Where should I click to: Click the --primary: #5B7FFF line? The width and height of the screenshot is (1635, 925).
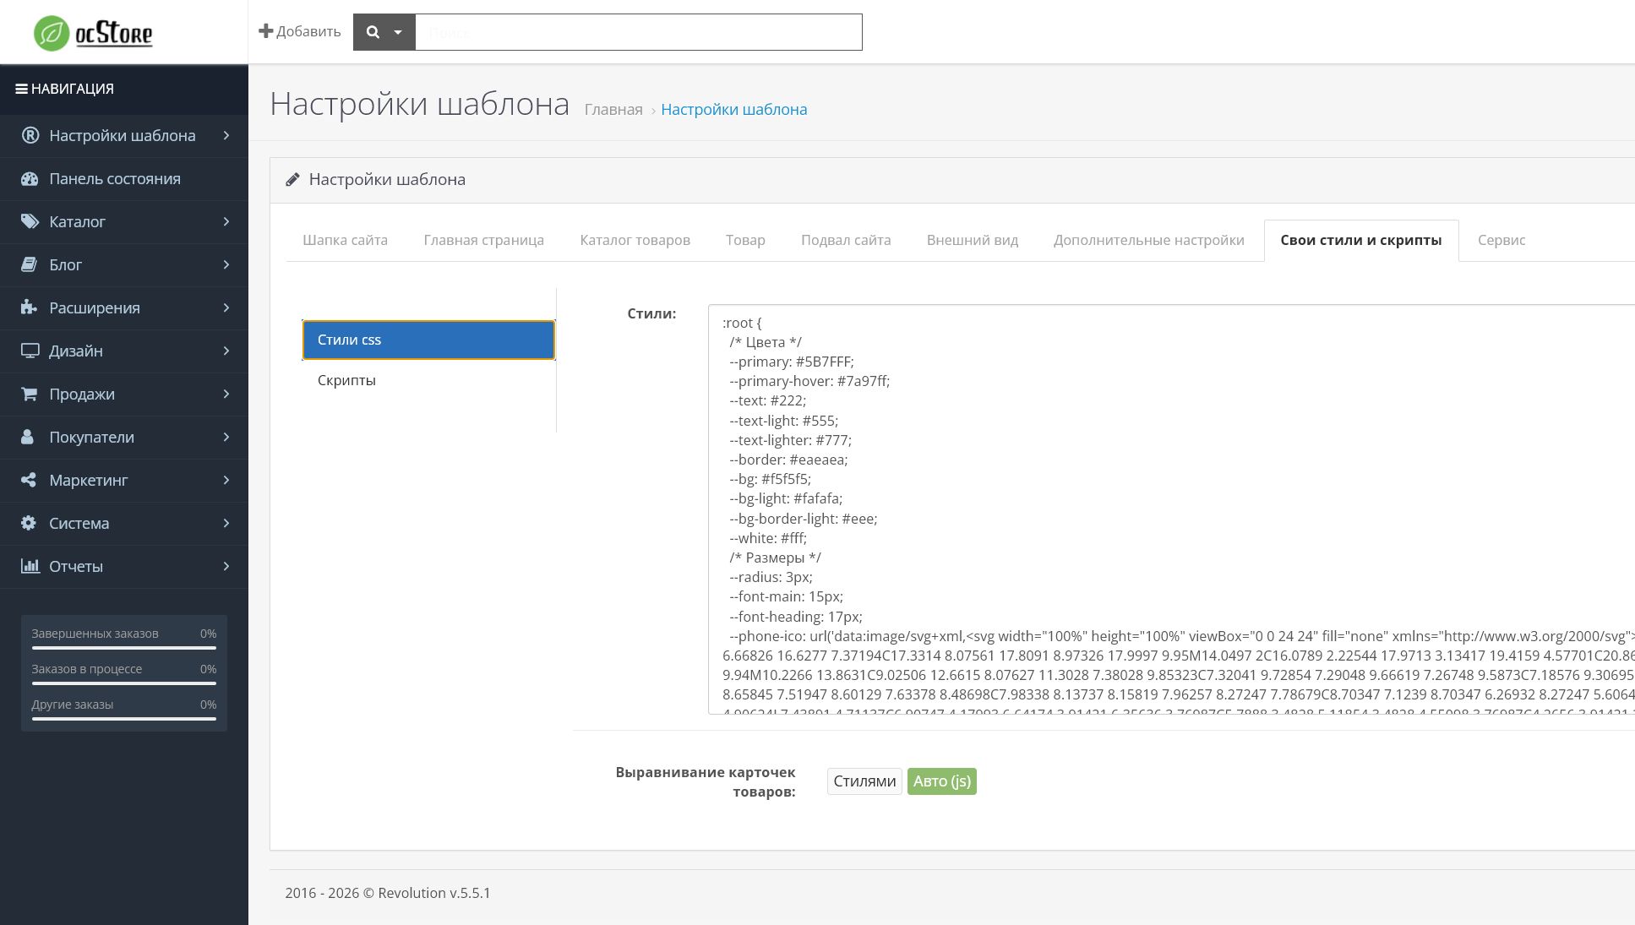(792, 362)
